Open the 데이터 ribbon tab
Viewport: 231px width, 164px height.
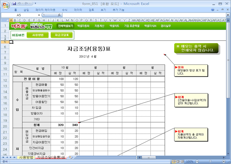click(x=78, y=10)
